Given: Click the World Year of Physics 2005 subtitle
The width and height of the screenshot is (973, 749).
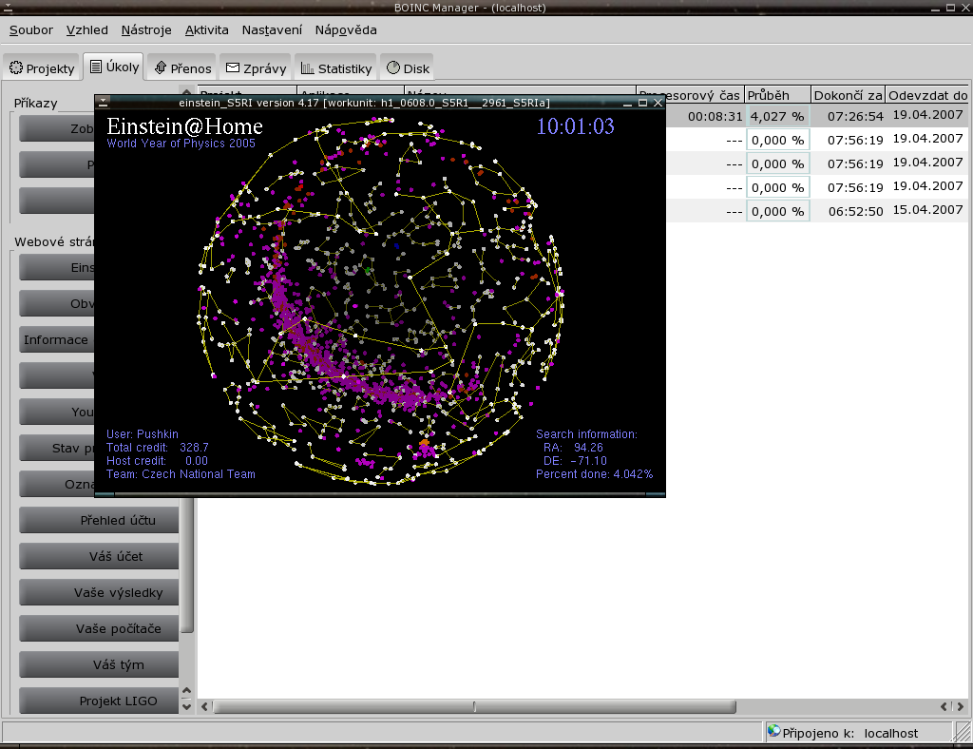Looking at the screenshot, I should tap(181, 144).
